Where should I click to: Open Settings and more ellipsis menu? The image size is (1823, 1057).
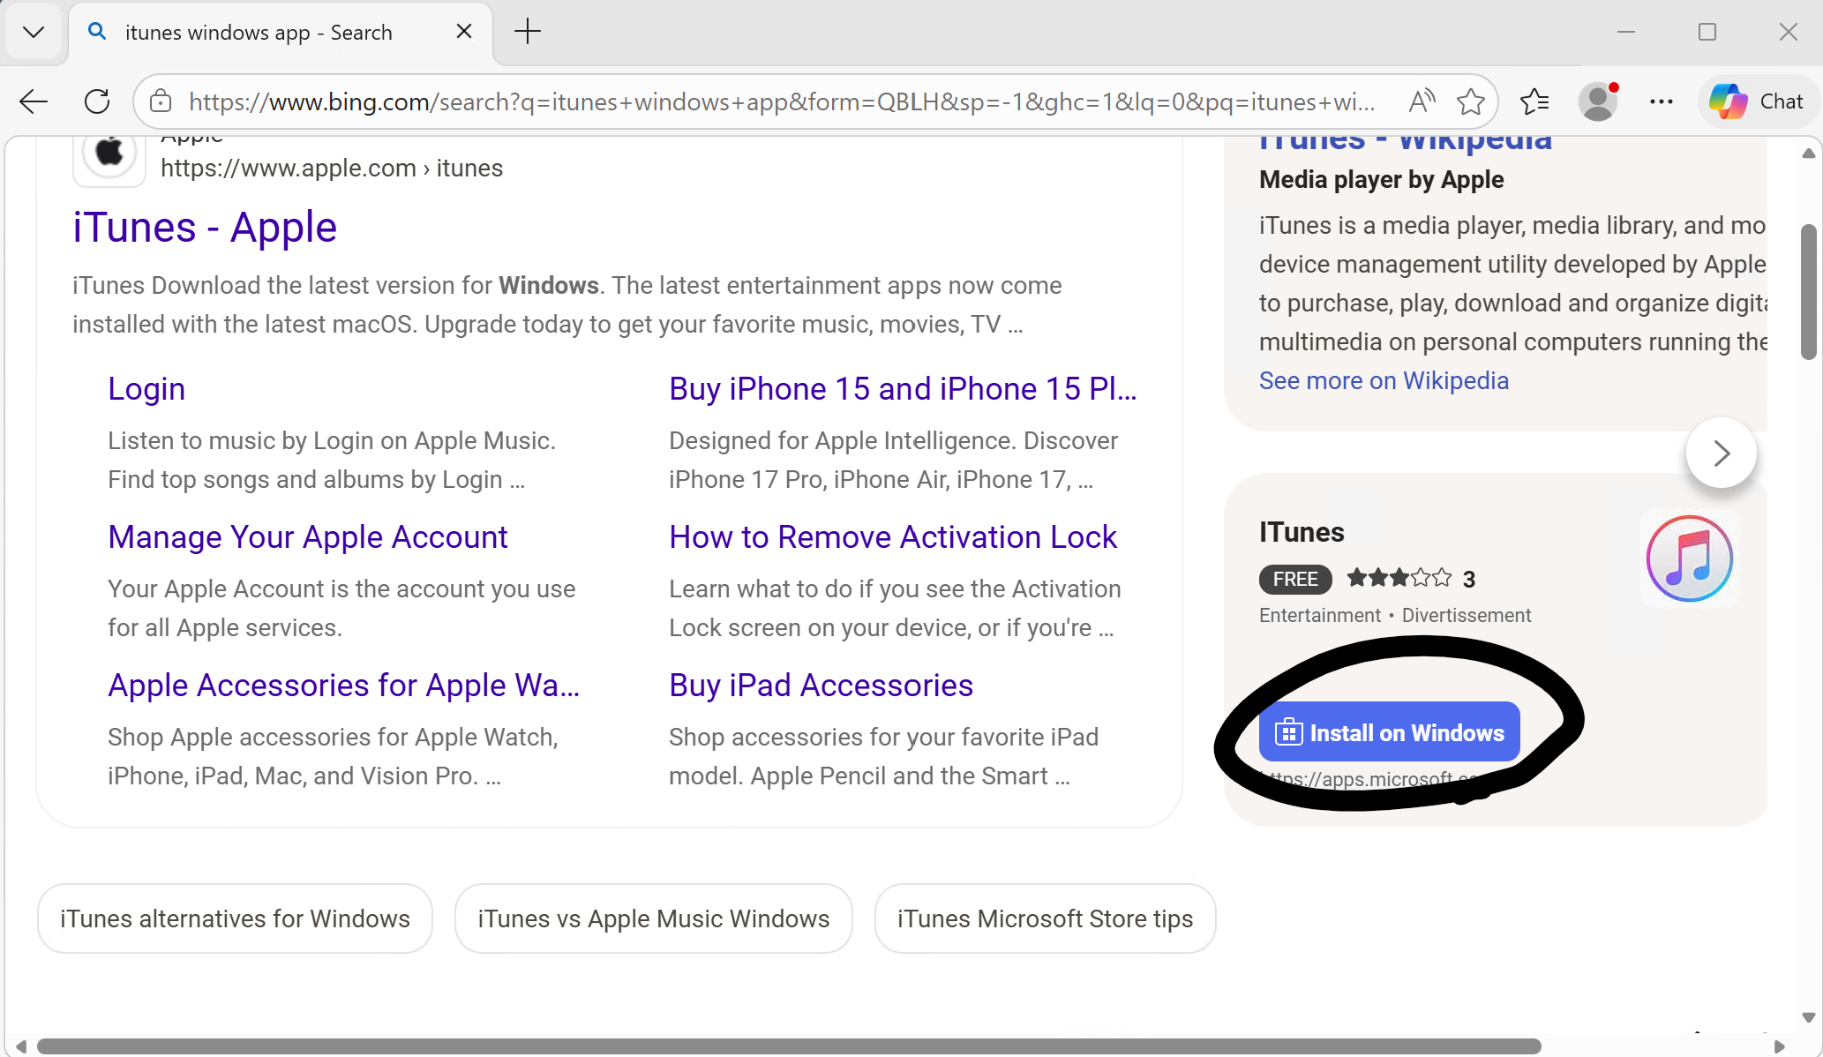click(1662, 101)
